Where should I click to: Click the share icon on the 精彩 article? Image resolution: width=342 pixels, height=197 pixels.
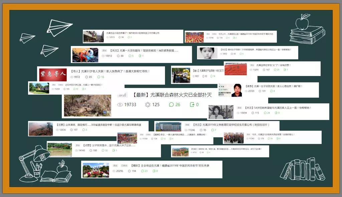(x=154, y=171)
